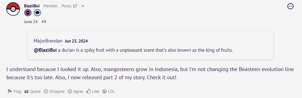Open the #9 post permalink
Viewport: 302px width, 98px height.
click(x=44, y=22)
